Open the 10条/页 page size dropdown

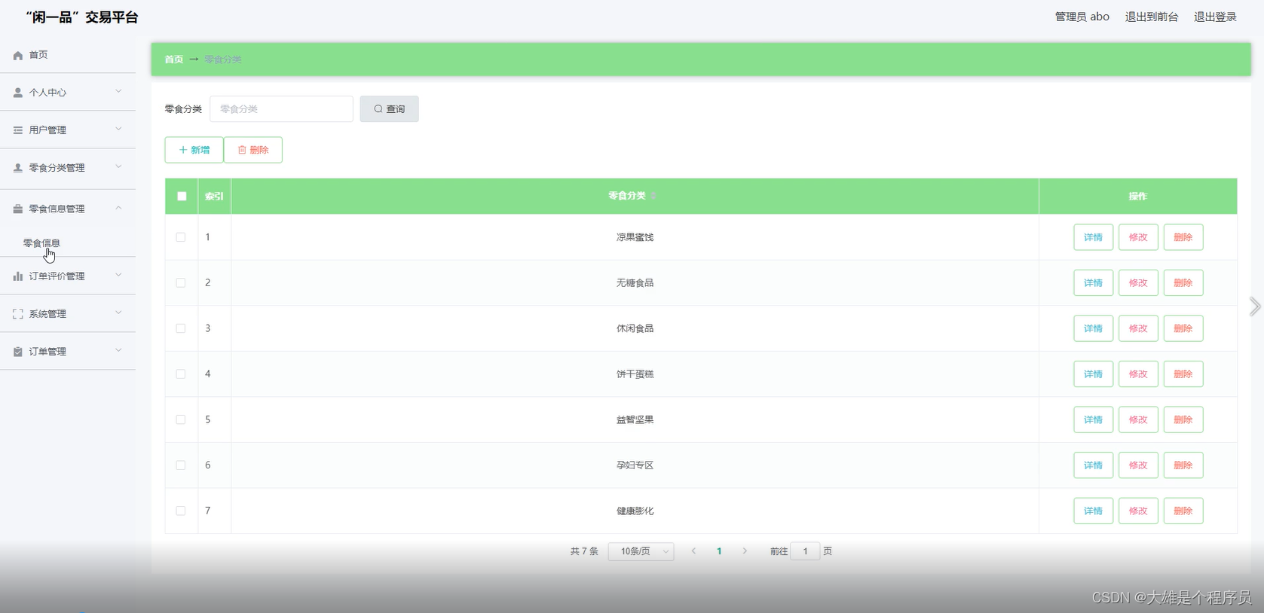click(641, 551)
